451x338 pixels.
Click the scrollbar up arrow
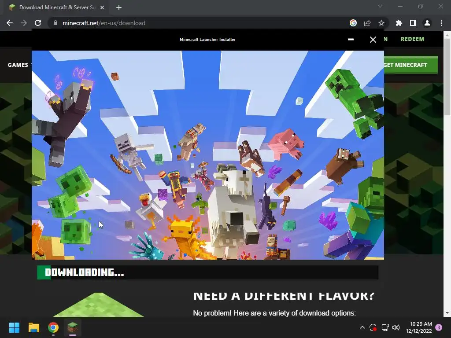click(x=447, y=35)
